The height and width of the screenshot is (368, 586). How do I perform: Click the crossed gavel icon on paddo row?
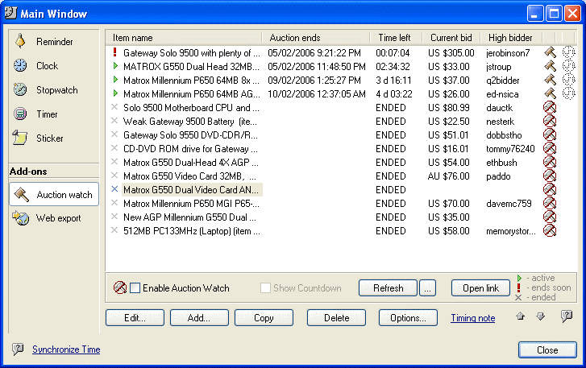(x=550, y=176)
